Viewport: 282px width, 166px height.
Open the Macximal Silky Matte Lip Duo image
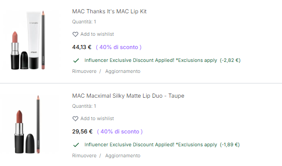(28, 124)
